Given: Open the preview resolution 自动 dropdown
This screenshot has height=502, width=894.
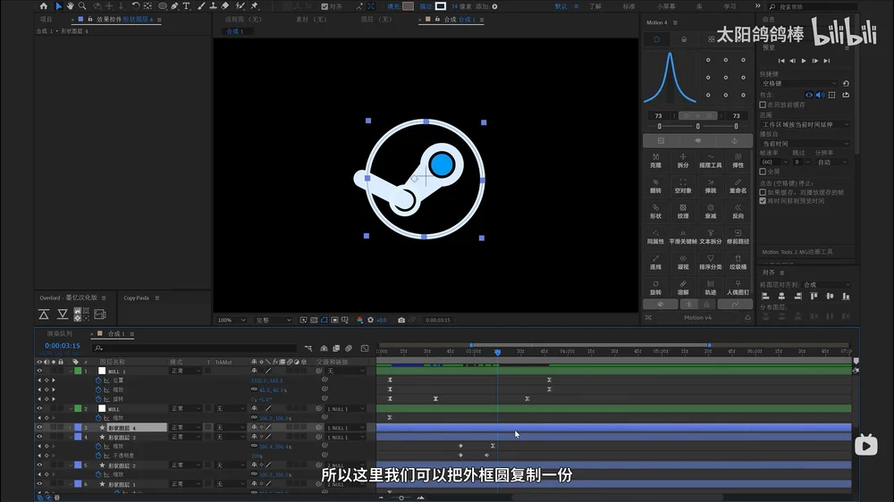Looking at the screenshot, I should [x=831, y=163].
